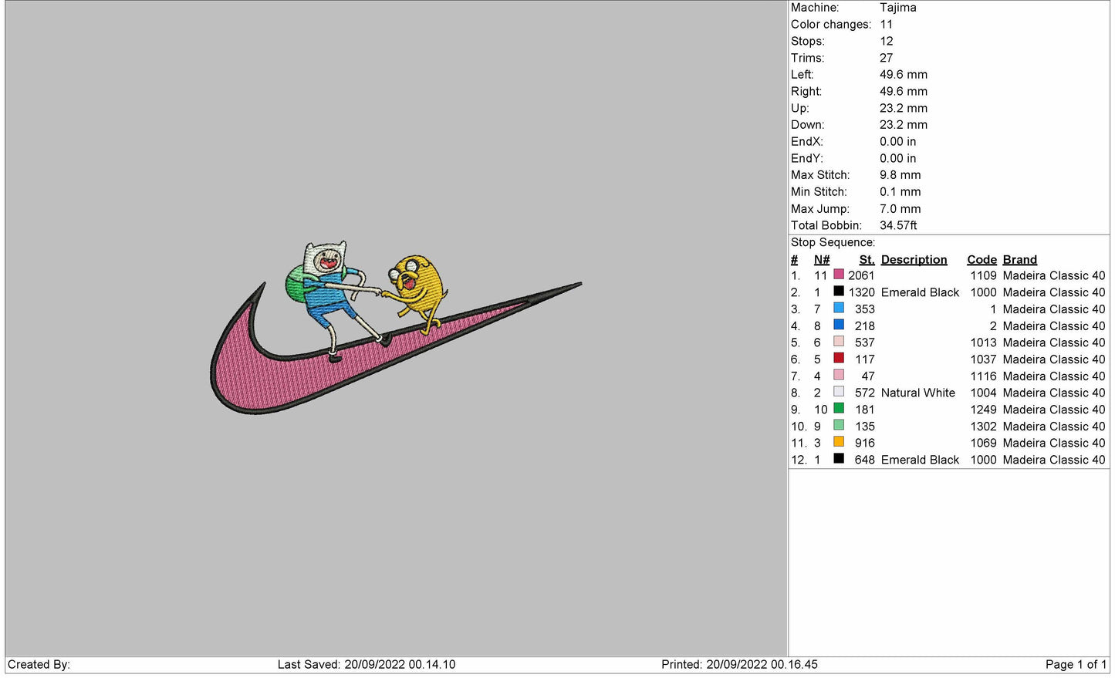Choose the Natural White color swatch
Image resolution: width=1115 pixels, height=678 pixels.
point(838,392)
